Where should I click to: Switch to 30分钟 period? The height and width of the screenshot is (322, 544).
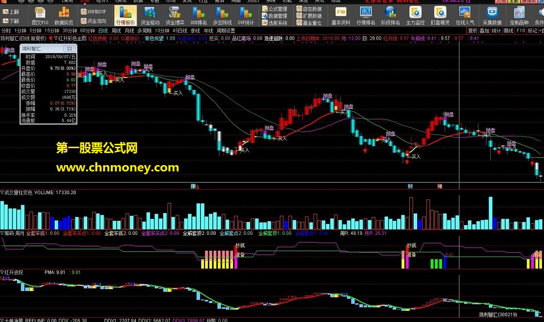pyautogui.click(x=70, y=31)
